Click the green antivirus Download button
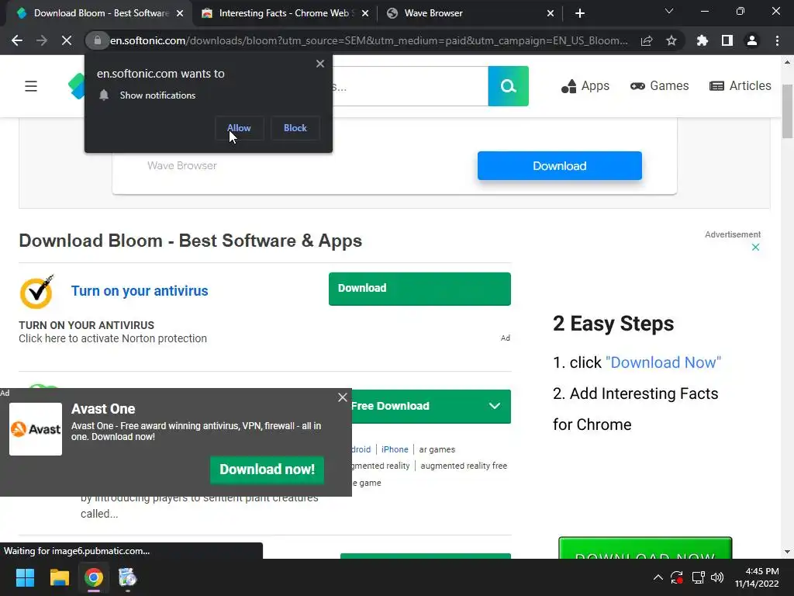Viewport: 794px width, 596px height. [x=419, y=289]
